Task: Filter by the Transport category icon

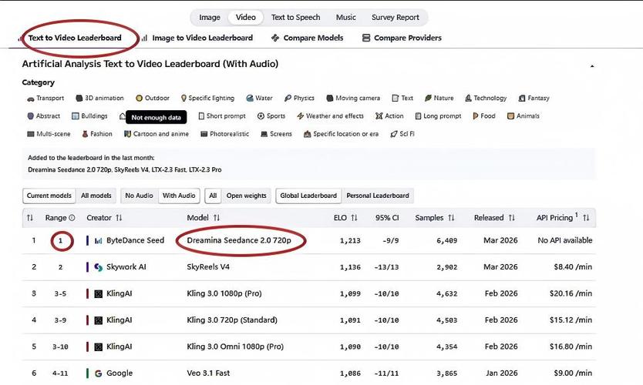Action: point(29,99)
